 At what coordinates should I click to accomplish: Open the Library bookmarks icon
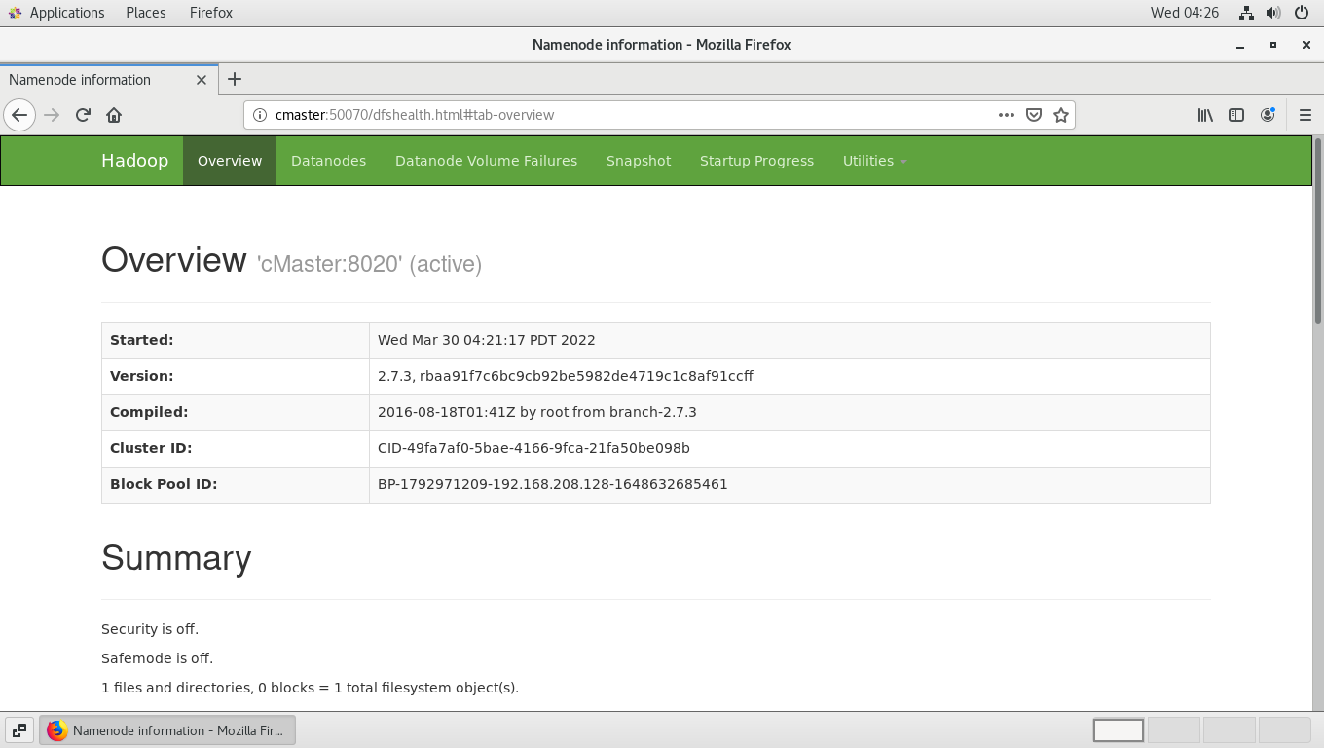point(1205,115)
